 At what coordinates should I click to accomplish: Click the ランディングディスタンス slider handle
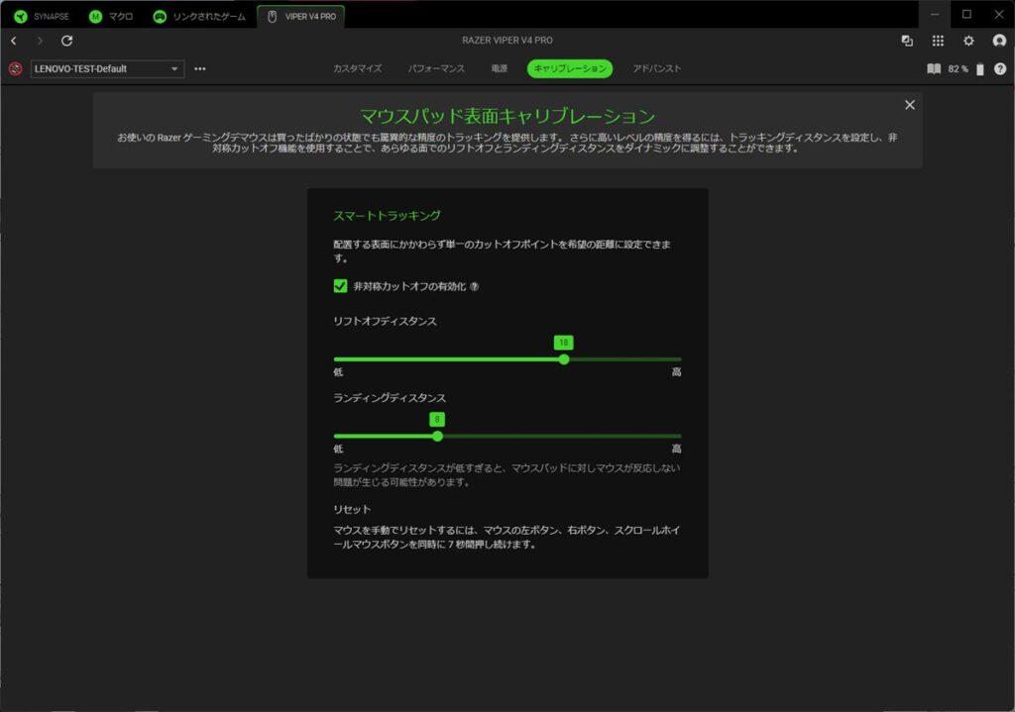coord(437,436)
